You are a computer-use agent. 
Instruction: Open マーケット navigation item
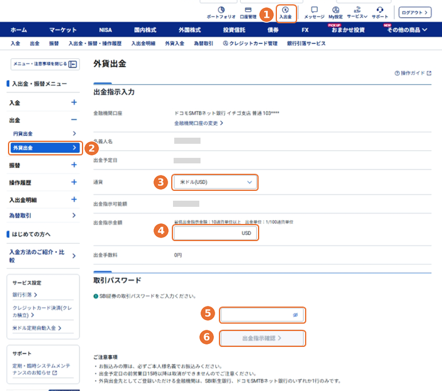[x=63, y=29]
